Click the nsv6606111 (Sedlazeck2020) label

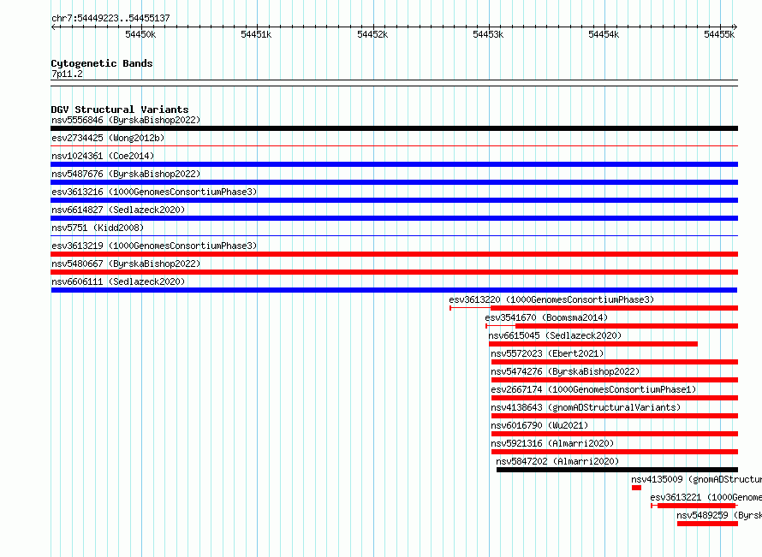coord(118,281)
